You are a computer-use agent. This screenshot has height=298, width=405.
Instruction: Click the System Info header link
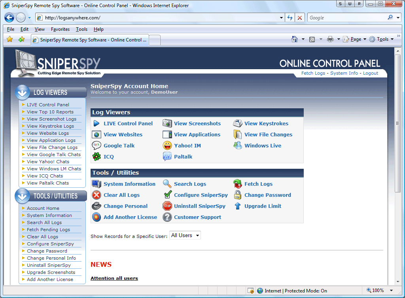tap(344, 73)
